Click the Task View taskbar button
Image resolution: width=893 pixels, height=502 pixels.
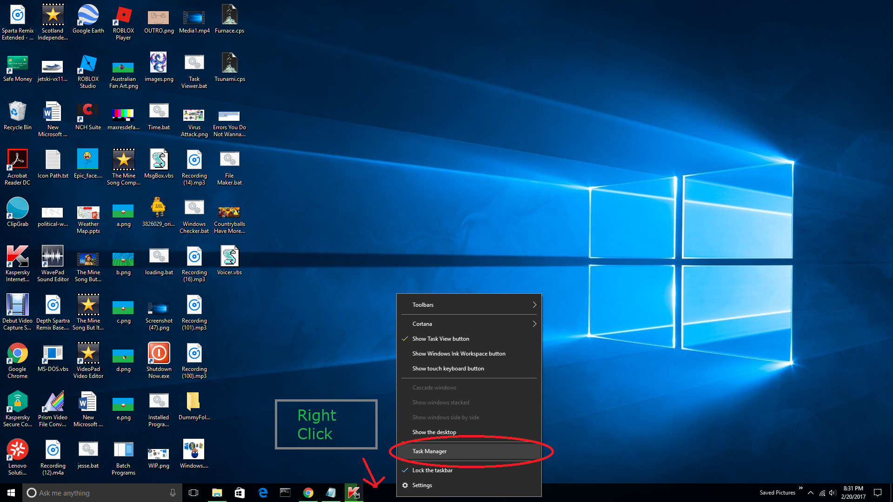[x=193, y=493]
